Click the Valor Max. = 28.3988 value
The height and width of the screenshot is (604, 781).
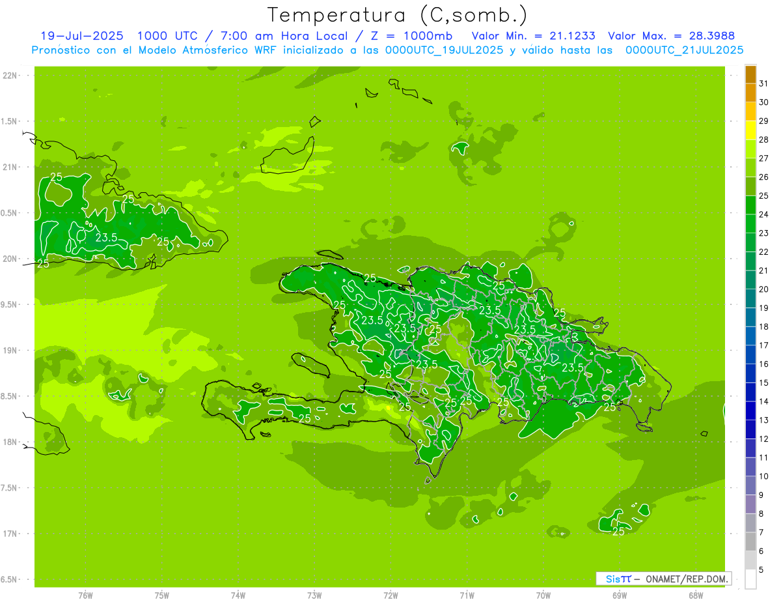670,36
